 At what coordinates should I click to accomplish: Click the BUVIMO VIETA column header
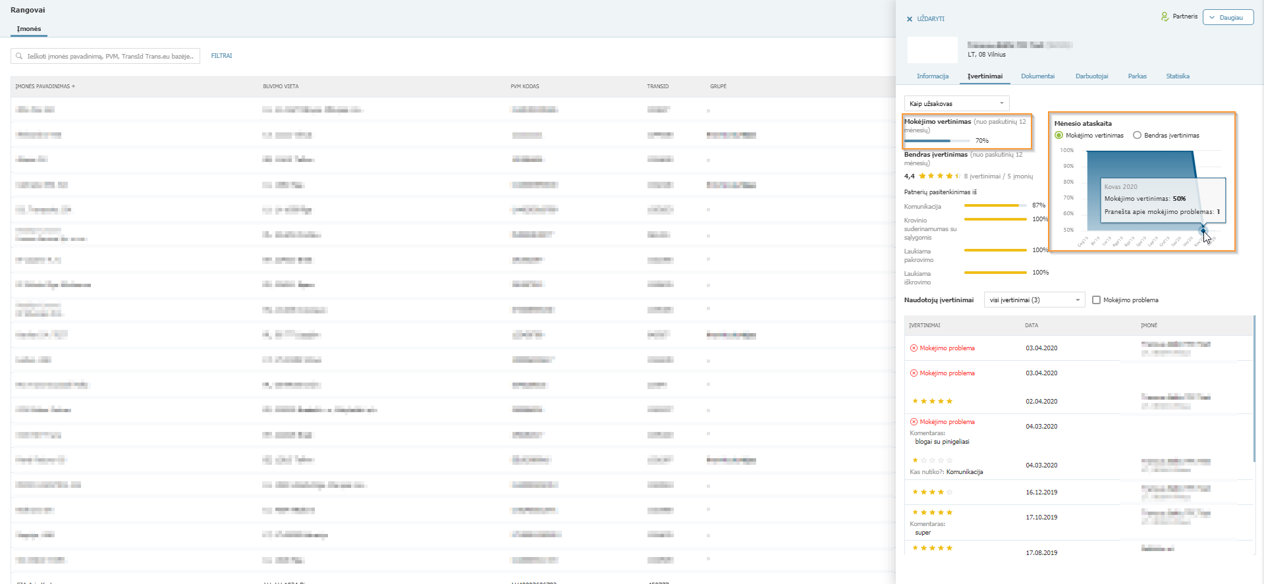point(281,86)
